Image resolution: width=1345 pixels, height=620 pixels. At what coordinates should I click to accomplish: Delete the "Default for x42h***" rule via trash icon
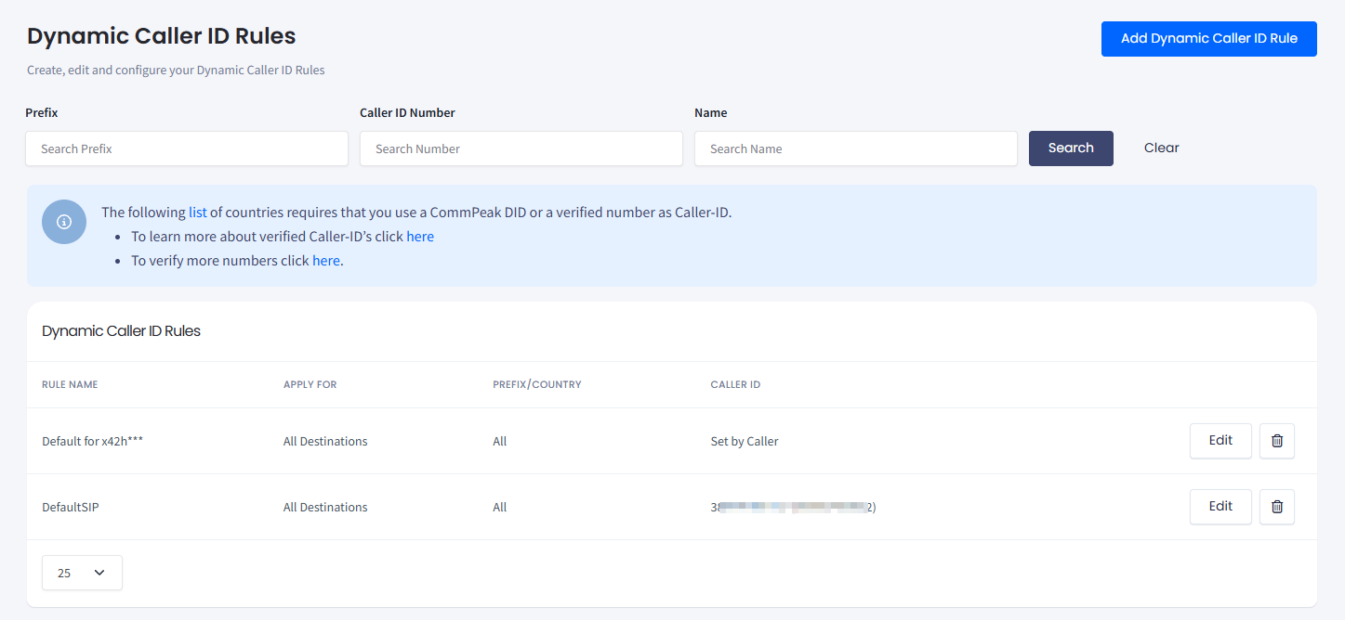point(1276,441)
